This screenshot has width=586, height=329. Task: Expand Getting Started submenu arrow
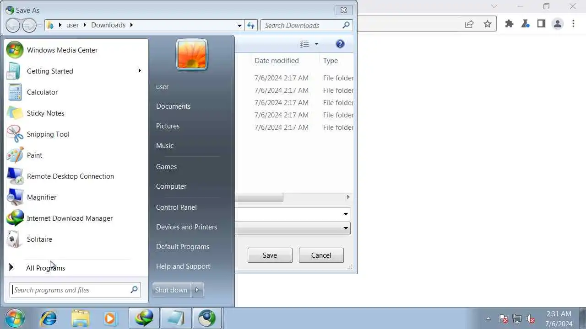tap(140, 71)
